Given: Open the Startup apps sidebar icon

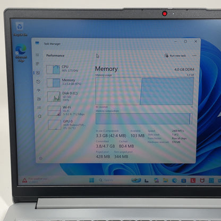Looking at the screenshot, I should tap(39, 90).
